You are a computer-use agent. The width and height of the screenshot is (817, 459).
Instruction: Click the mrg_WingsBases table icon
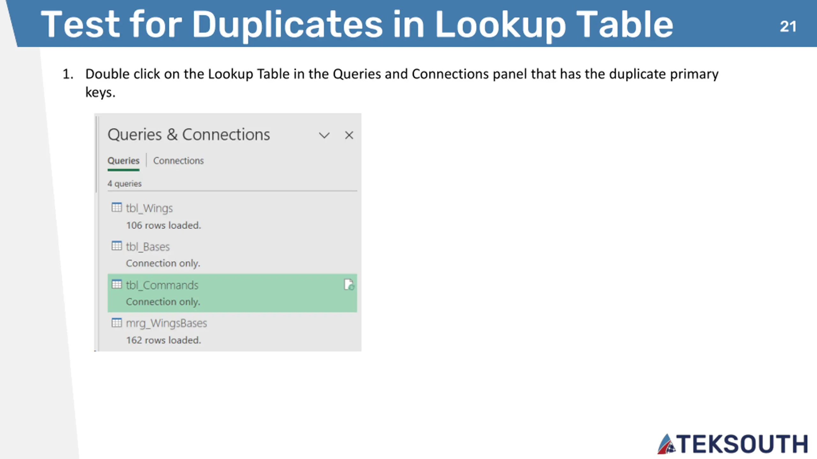tap(116, 323)
